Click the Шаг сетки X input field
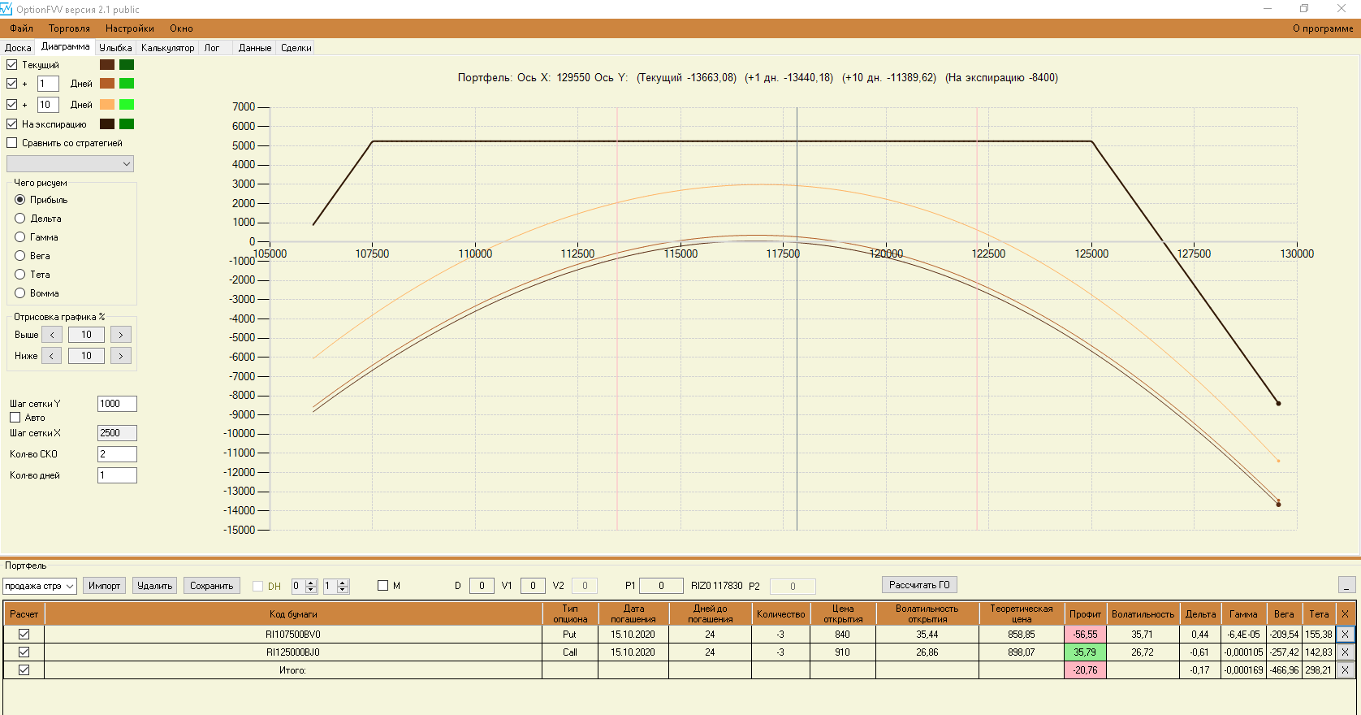 117,433
